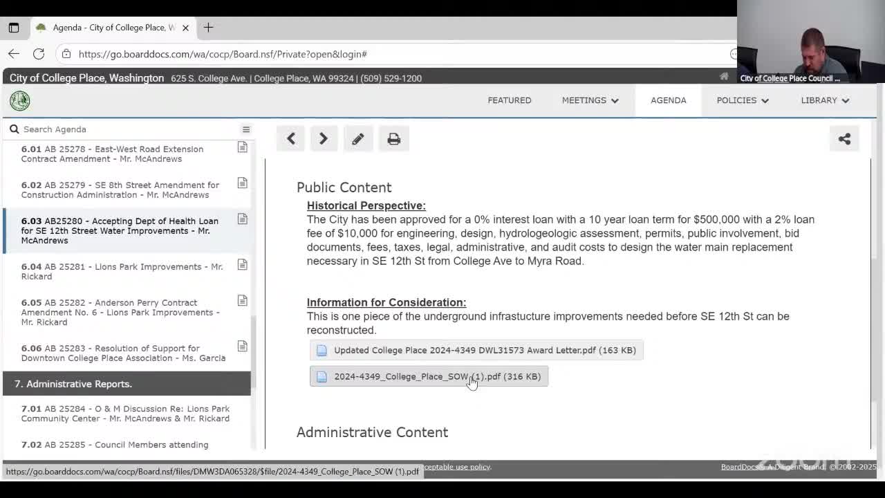Open the home icon in header

724,77
